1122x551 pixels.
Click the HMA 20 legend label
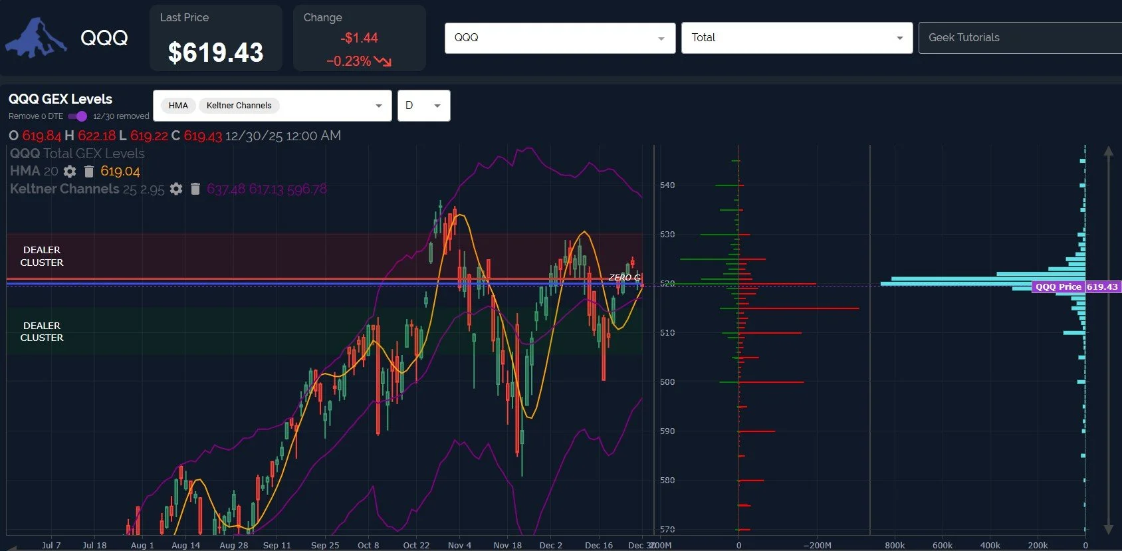(34, 171)
